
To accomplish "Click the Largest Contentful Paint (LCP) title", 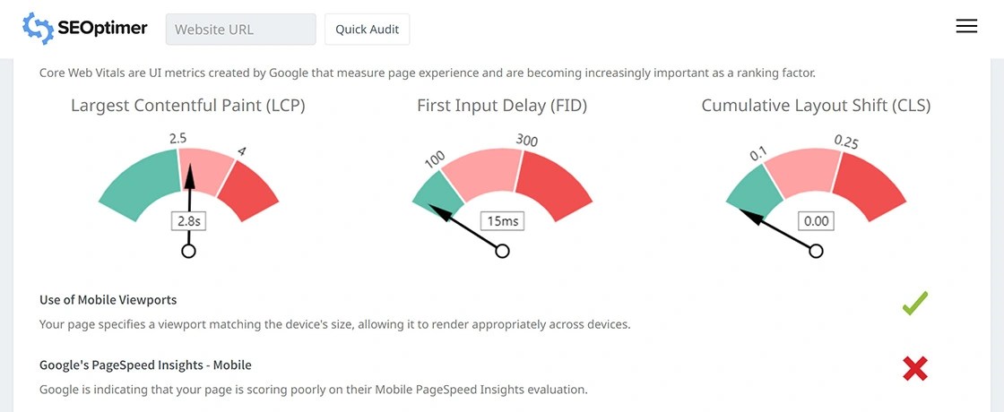I will [x=188, y=106].
